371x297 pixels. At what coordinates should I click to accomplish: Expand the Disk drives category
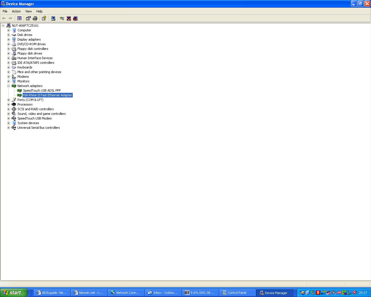[x=8, y=35]
